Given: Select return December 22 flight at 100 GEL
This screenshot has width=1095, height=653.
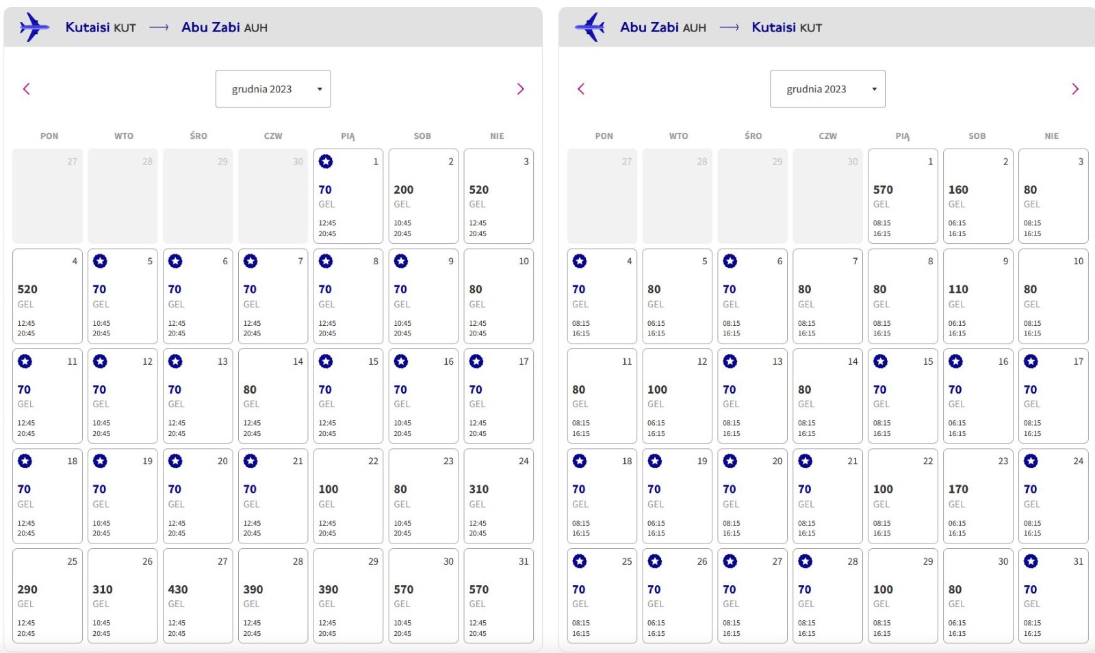Looking at the screenshot, I should pyautogui.click(x=903, y=496).
